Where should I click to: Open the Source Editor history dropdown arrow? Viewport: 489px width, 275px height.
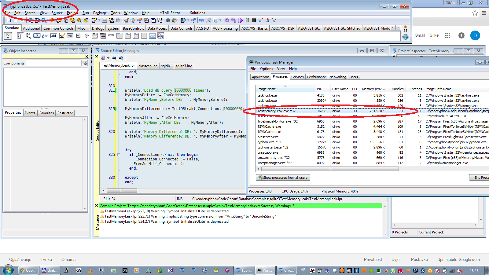point(108,58)
